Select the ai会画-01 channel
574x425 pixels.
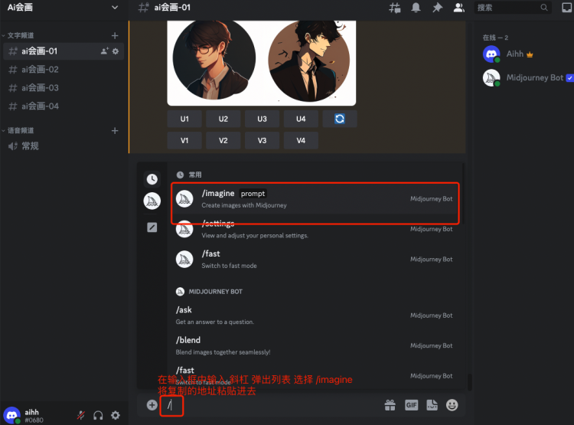[x=64, y=51]
